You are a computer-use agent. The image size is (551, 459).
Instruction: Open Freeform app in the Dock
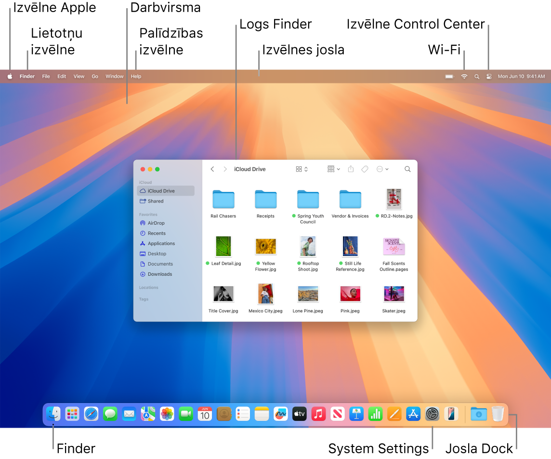click(281, 414)
